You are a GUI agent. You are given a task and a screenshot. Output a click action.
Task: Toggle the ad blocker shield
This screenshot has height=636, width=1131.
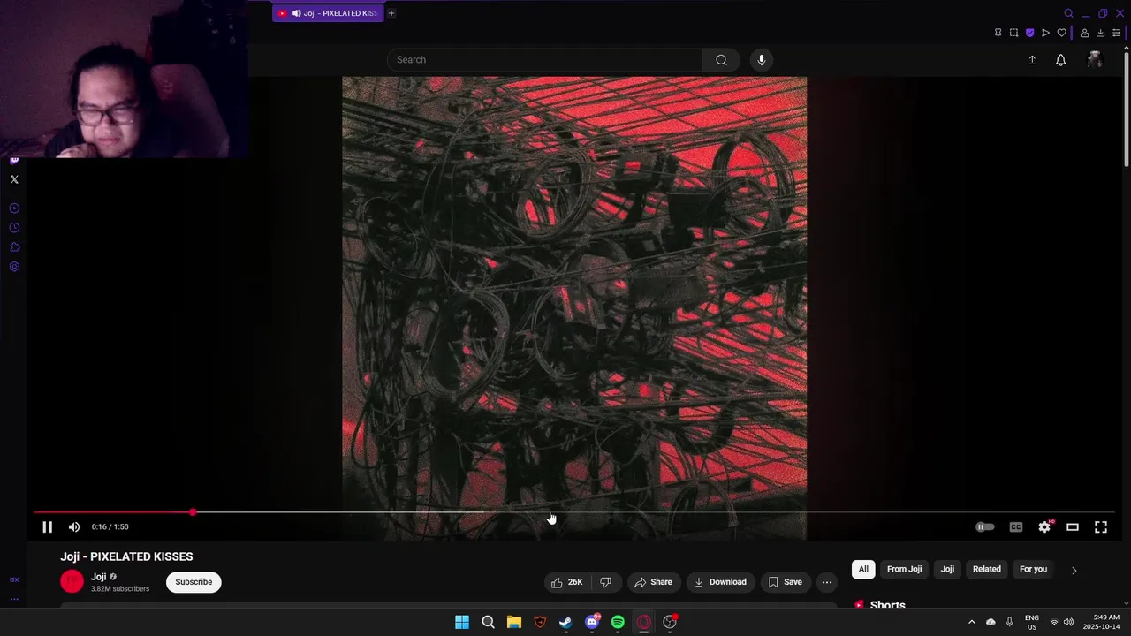pyautogui.click(x=1029, y=33)
